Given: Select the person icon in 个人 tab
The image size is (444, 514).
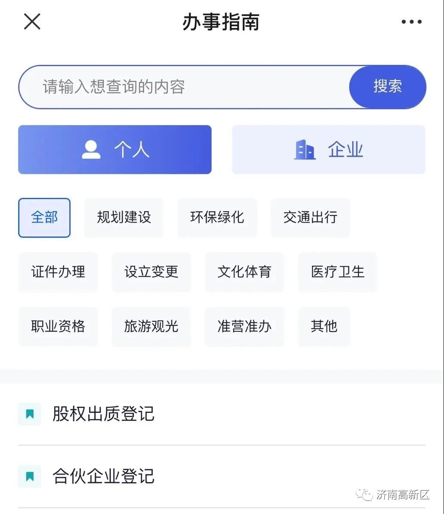Looking at the screenshot, I should pos(91,150).
